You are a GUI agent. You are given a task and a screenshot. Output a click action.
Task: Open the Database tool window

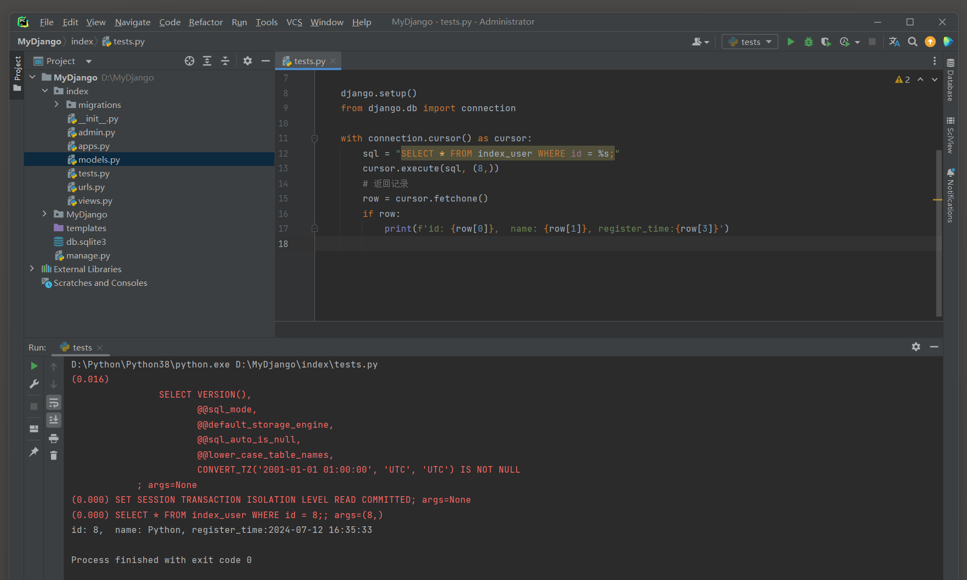point(951,79)
